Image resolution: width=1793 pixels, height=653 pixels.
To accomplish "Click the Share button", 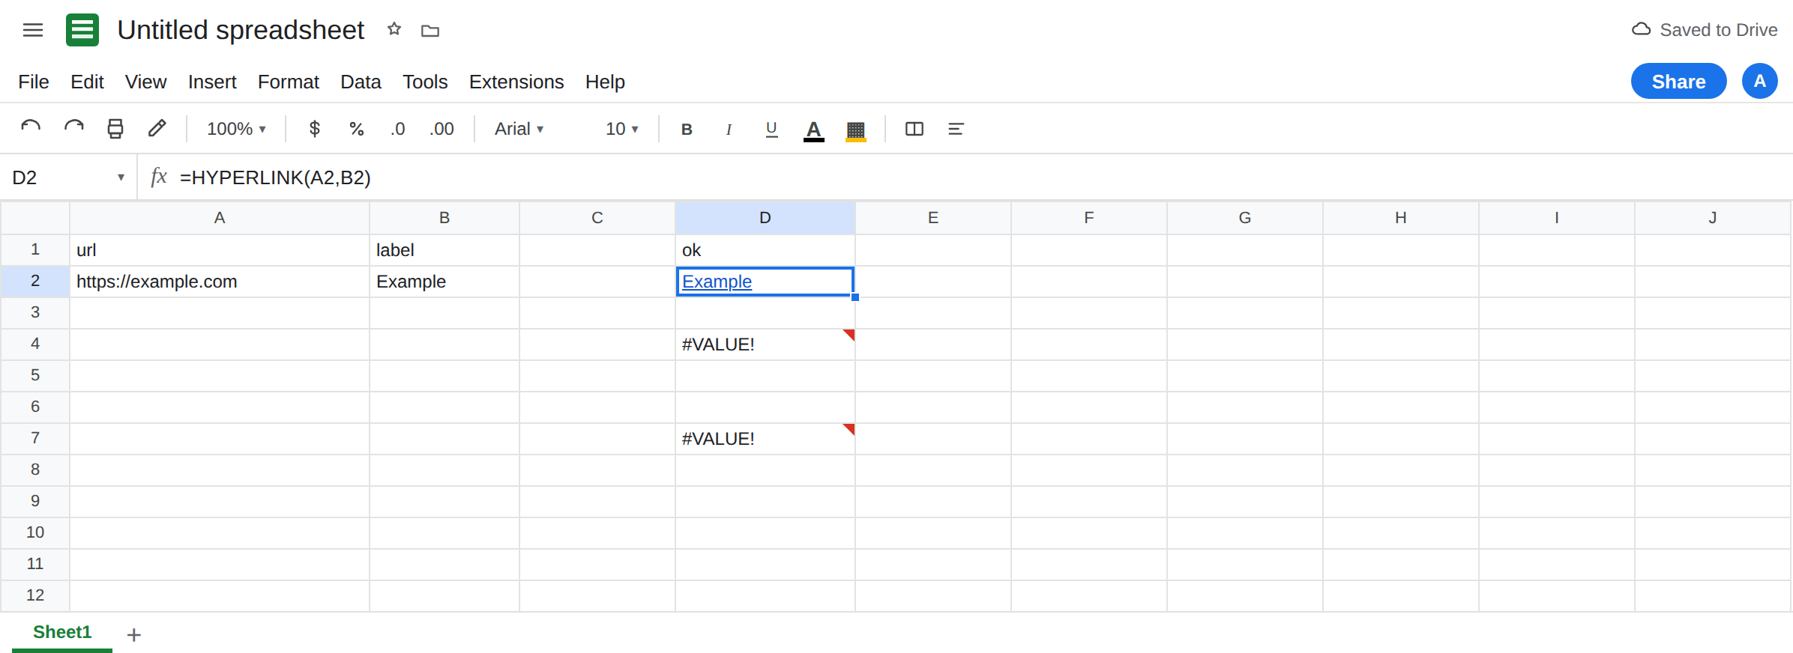I will [1679, 81].
